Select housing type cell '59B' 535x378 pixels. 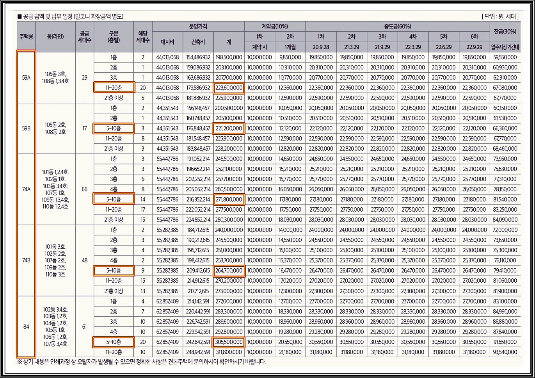tap(26, 128)
